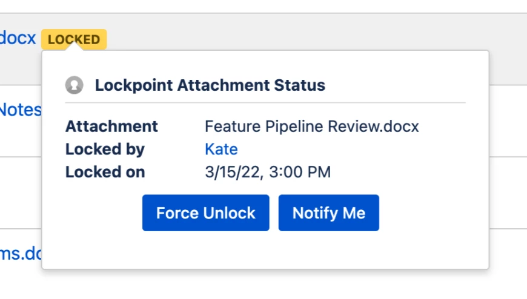Click the Feature Pipeline Review.docx filename text
527x299 pixels.
pos(312,126)
